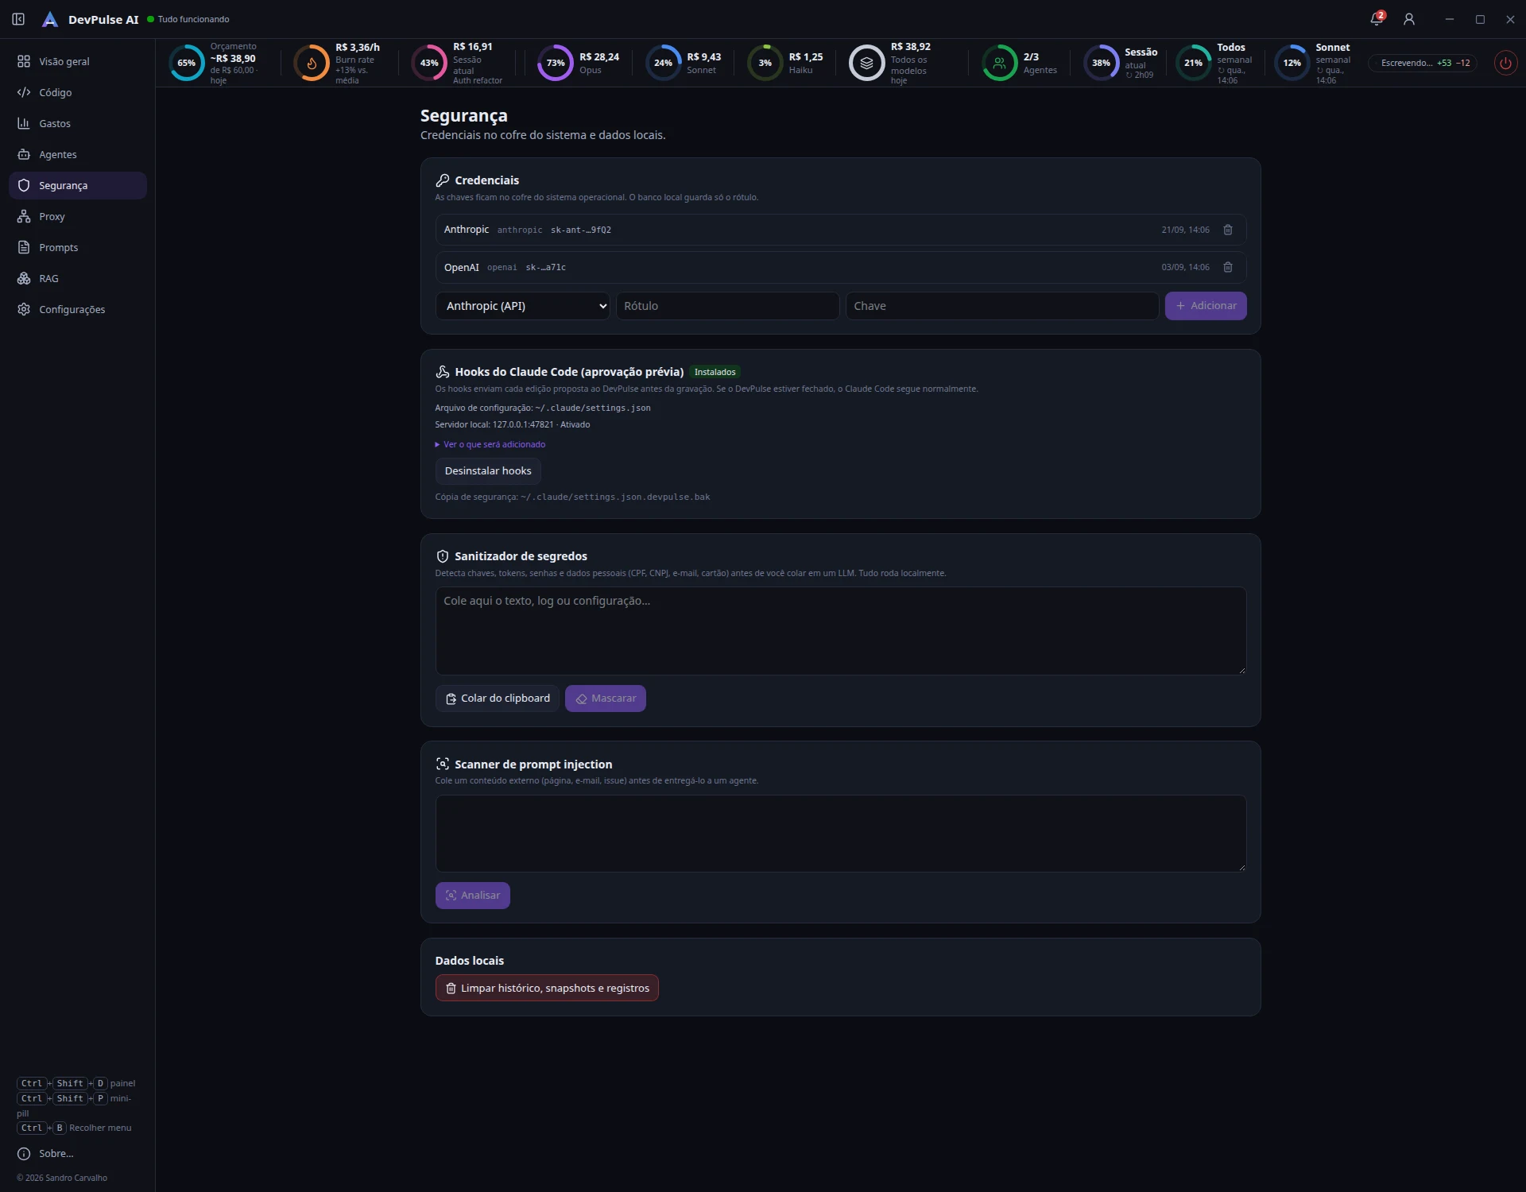
Task: Click the backup path settings.json.devpulse.bak
Action: [615, 497]
